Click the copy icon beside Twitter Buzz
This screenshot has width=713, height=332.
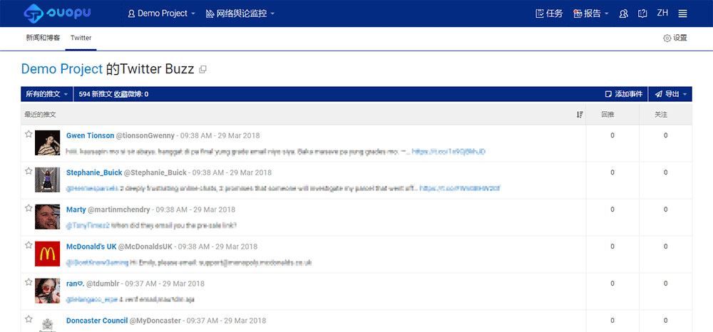202,70
